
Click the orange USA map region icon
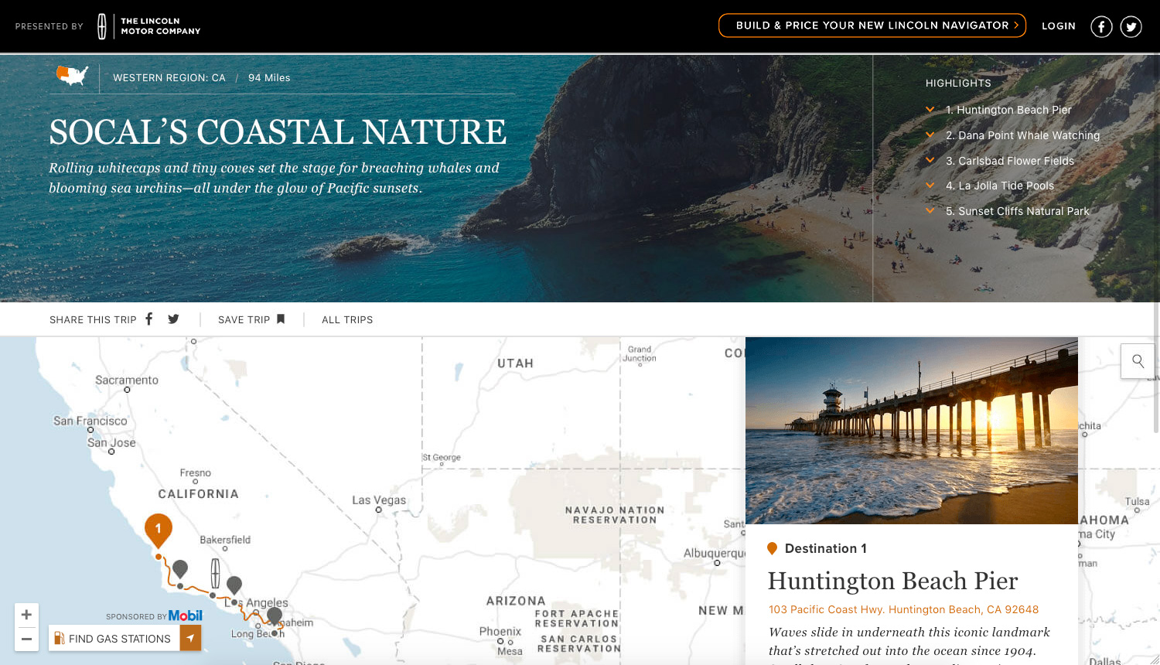click(72, 76)
